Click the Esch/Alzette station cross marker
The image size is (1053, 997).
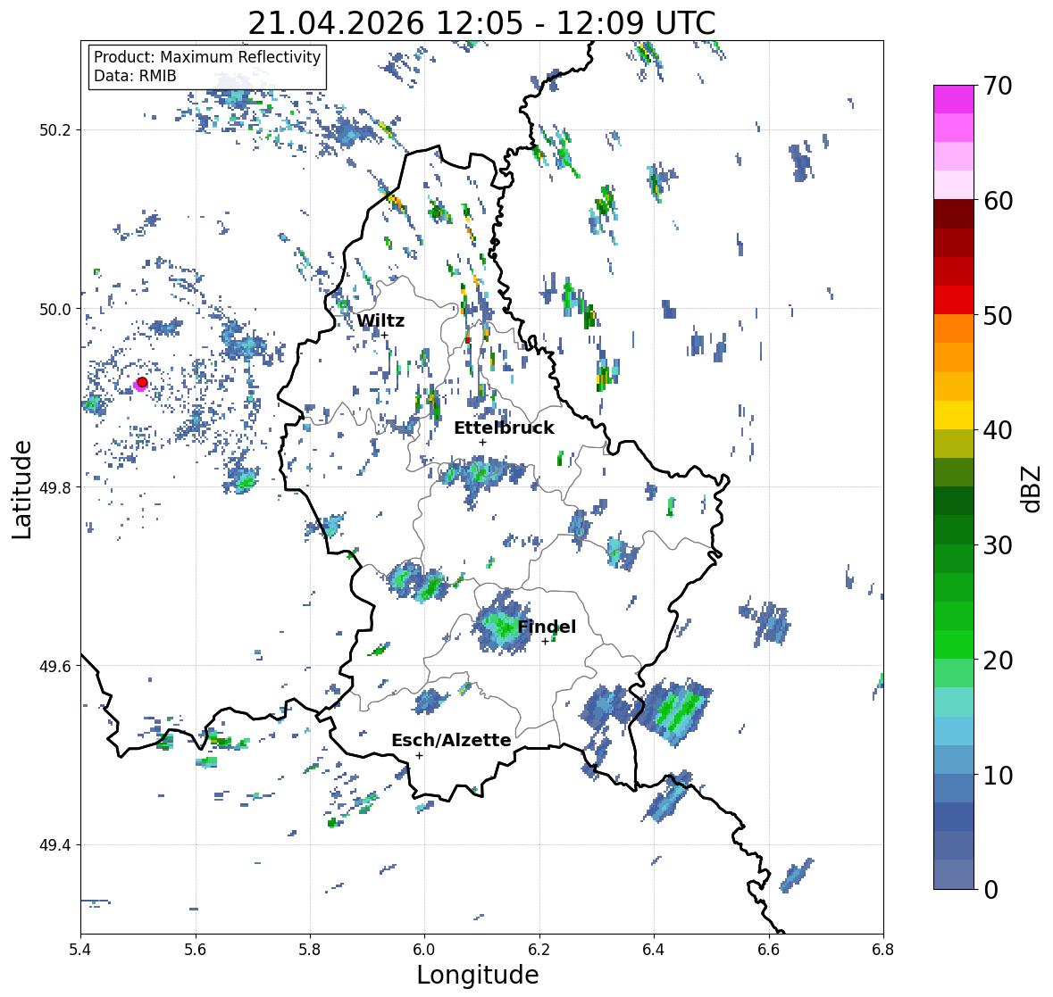[x=419, y=755]
